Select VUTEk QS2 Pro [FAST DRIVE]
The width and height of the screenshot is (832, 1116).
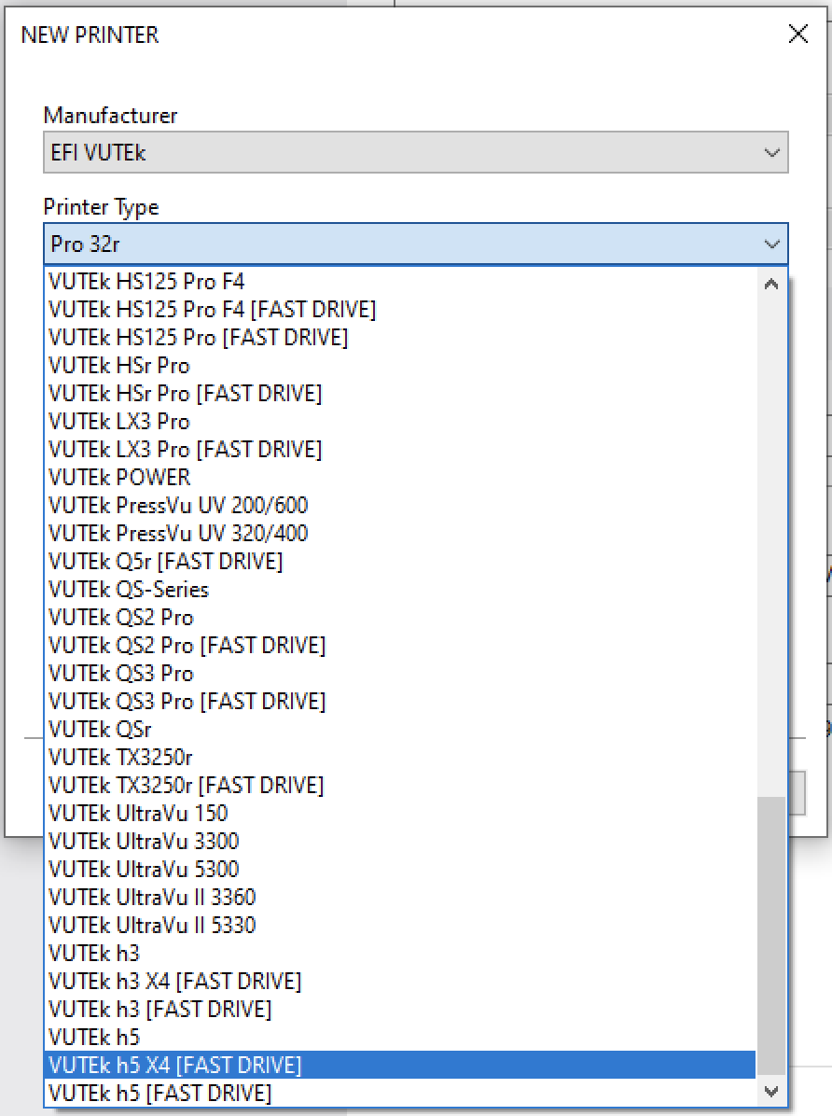[401, 646]
